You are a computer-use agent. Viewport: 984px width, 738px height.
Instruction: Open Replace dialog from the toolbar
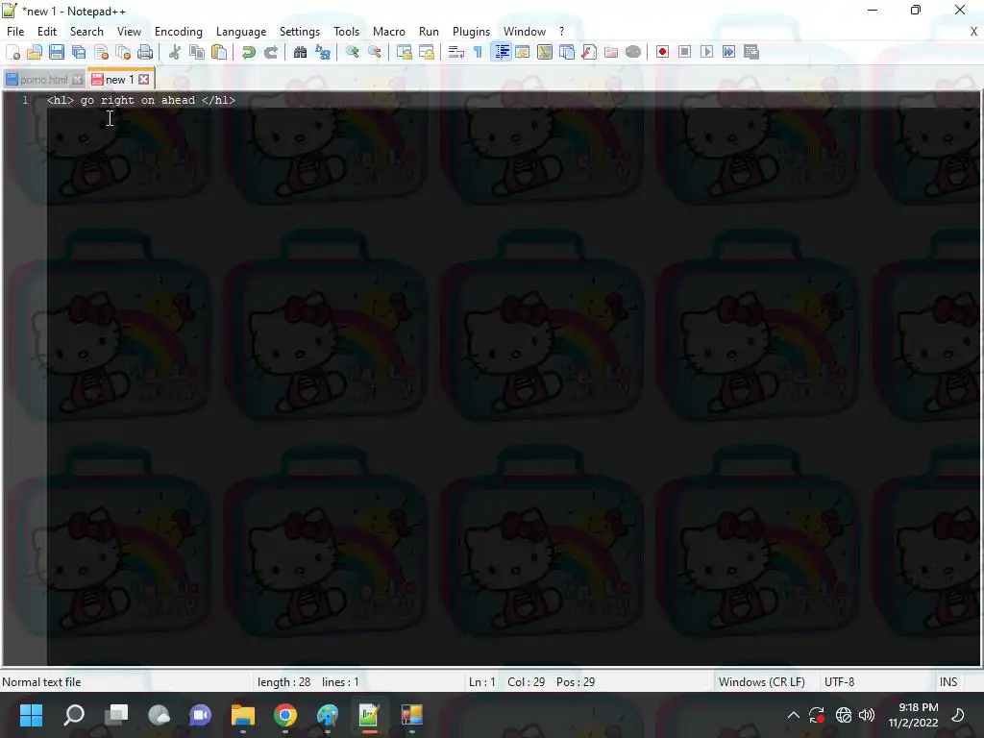pos(323,52)
